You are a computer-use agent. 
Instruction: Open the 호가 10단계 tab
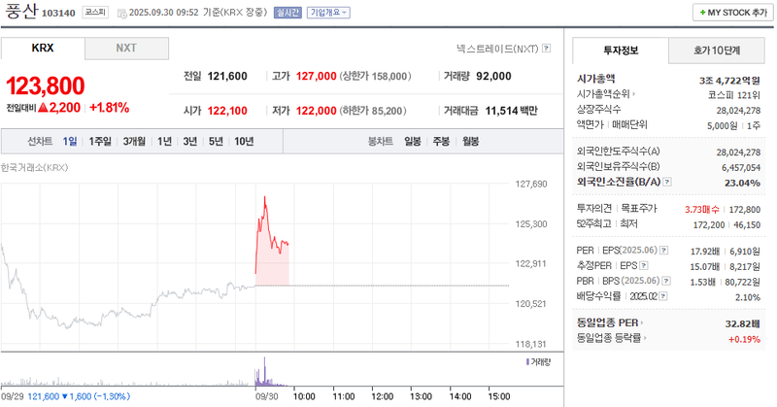pos(716,50)
